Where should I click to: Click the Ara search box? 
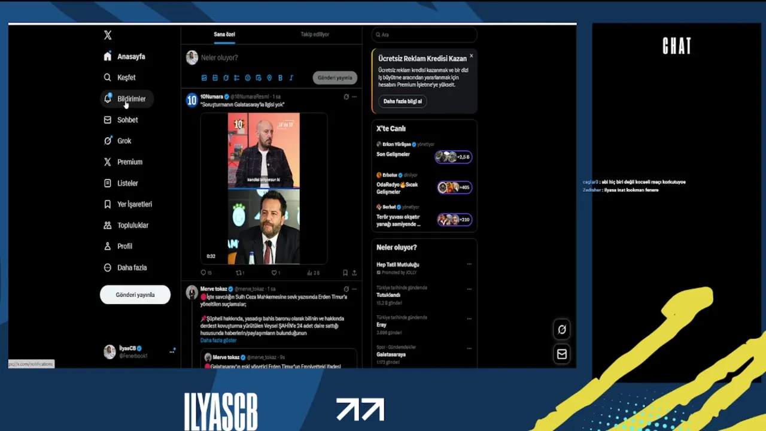(x=424, y=35)
